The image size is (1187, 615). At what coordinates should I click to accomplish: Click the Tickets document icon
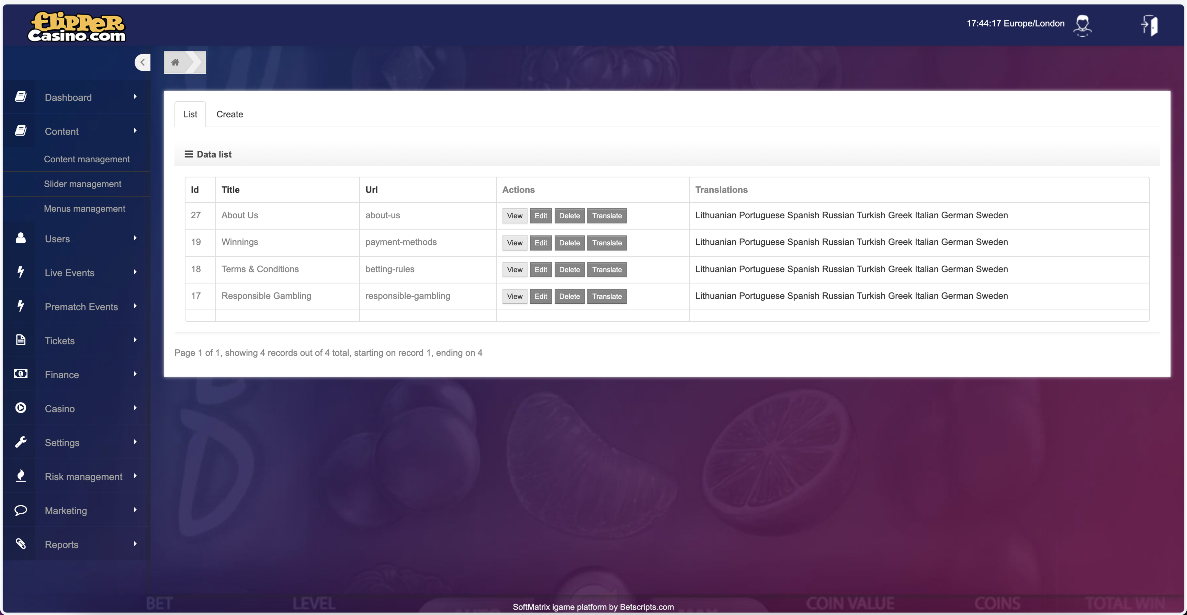21,340
